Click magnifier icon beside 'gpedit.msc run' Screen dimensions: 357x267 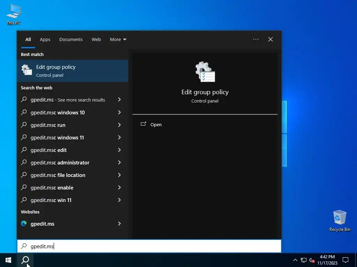[x=24, y=125]
